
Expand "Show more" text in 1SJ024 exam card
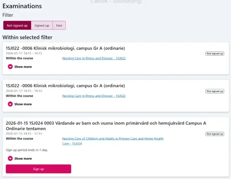tap(23, 158)
